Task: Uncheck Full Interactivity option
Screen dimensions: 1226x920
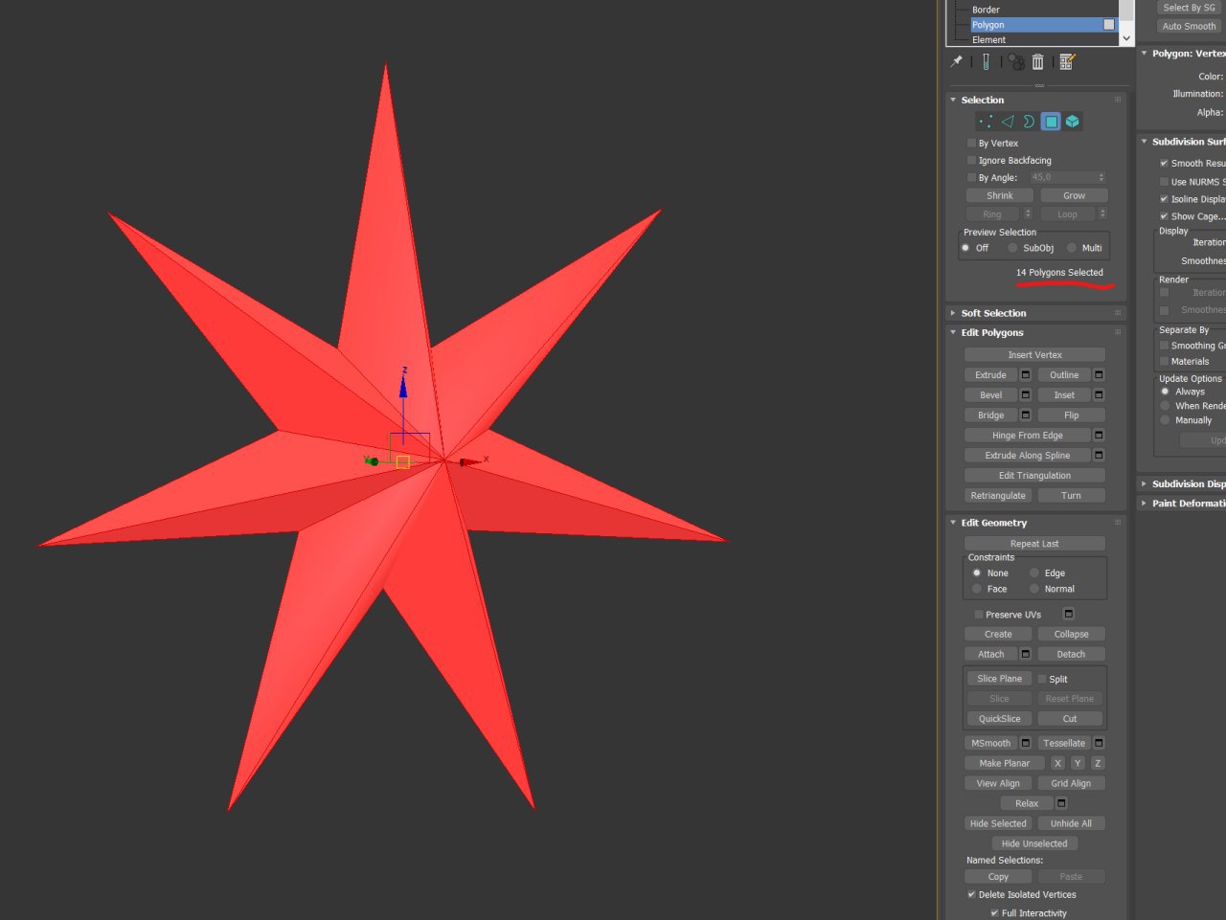Action: click(x=994, y=913)
